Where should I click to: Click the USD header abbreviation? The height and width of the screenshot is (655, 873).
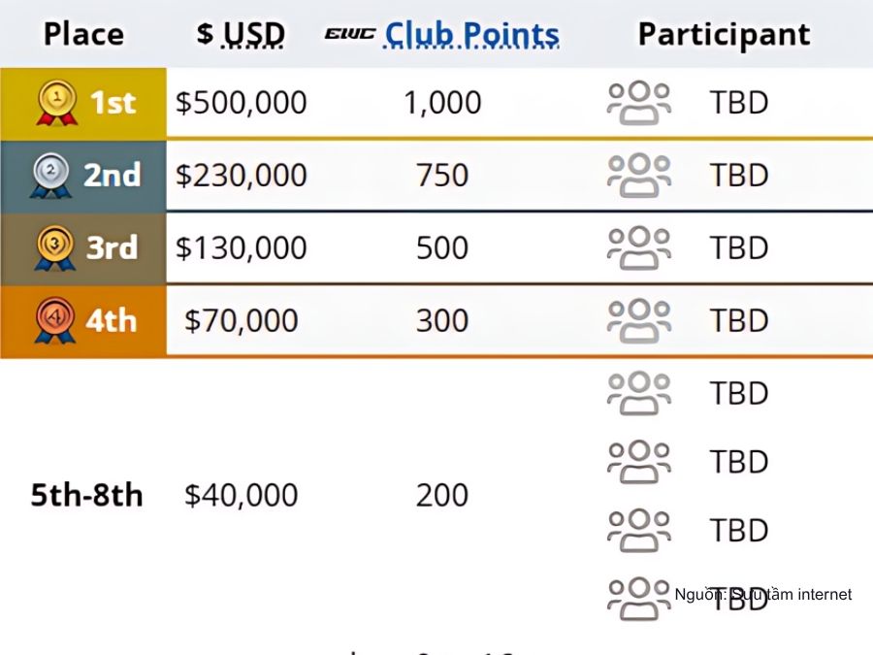coord(253,35)
